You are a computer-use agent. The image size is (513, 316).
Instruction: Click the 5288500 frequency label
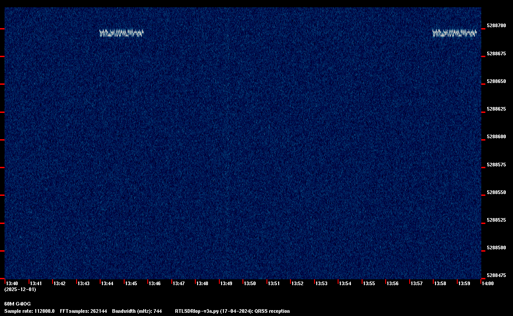pos(496,248)
